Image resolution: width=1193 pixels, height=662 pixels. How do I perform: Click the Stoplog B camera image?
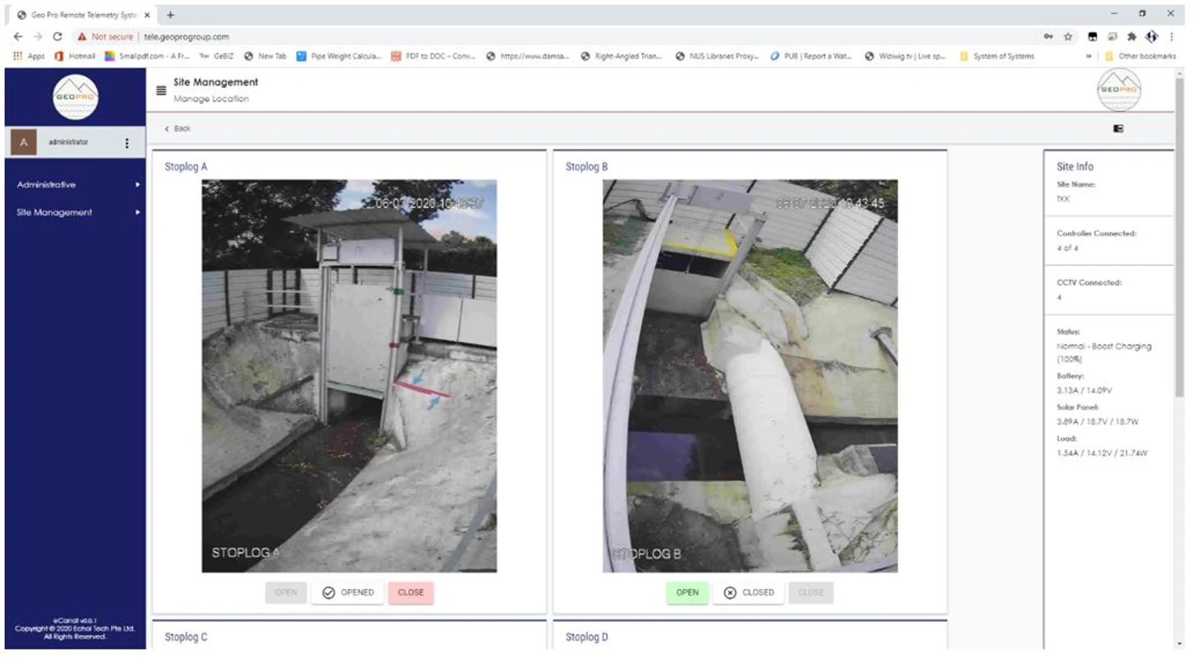pyautogui.click(x=750, y=376)
